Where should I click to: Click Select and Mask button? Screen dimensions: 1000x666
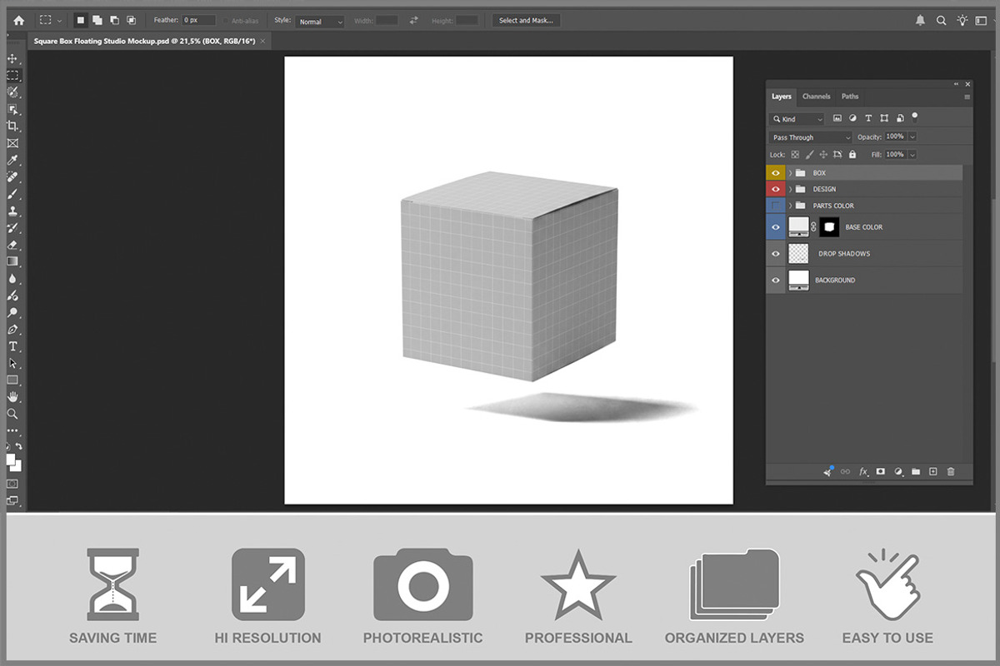tap(525, 21)
